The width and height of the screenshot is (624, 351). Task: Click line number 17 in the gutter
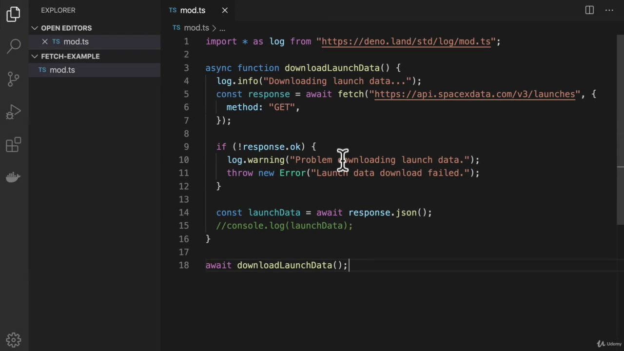click(x=184, y=252)
